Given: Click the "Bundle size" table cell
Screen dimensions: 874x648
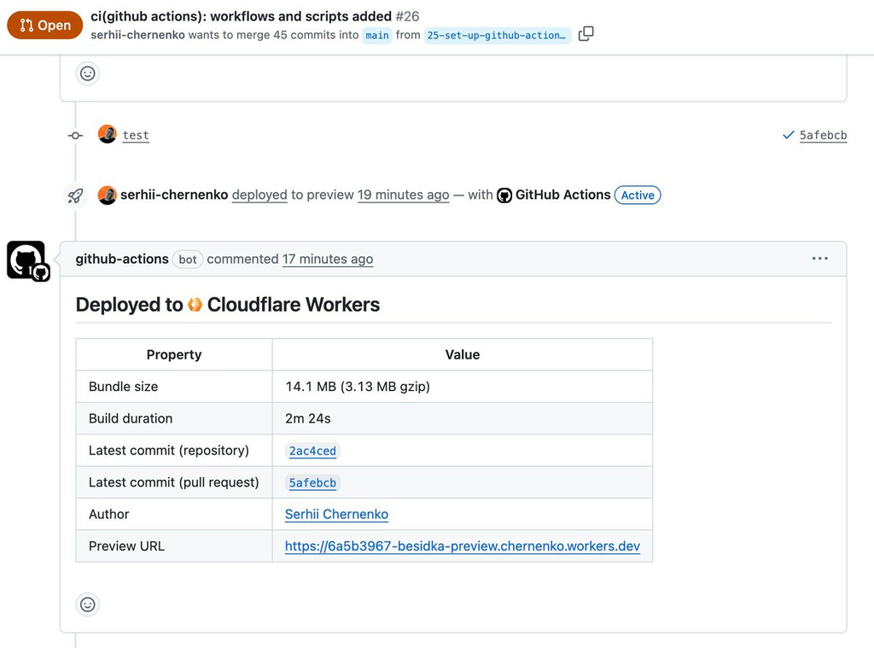Looking at the screenshot, I should 174,387.
